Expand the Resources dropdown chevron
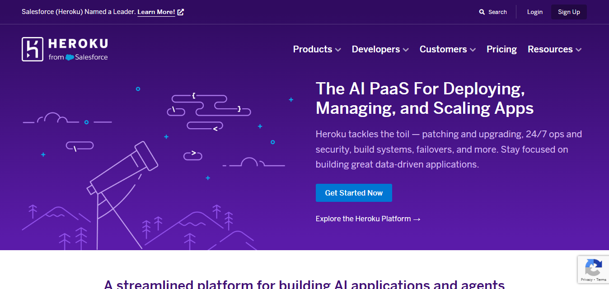Image resolution: width=609 pixels, height=289 pixels. click(x=579, y=50)
